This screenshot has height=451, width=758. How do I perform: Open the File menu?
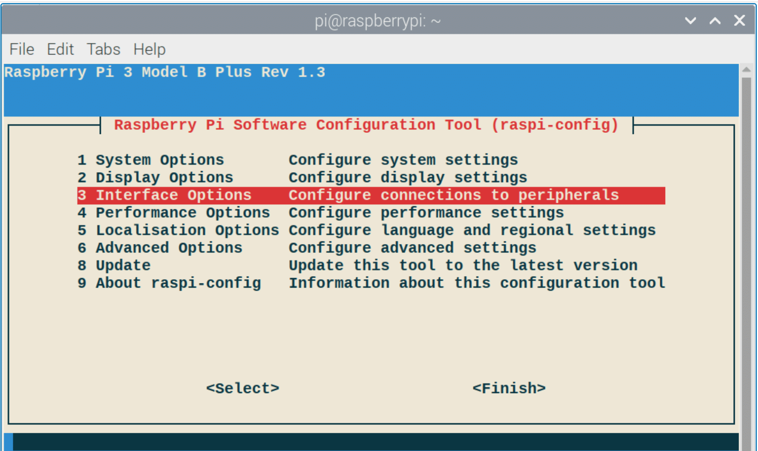22,49
